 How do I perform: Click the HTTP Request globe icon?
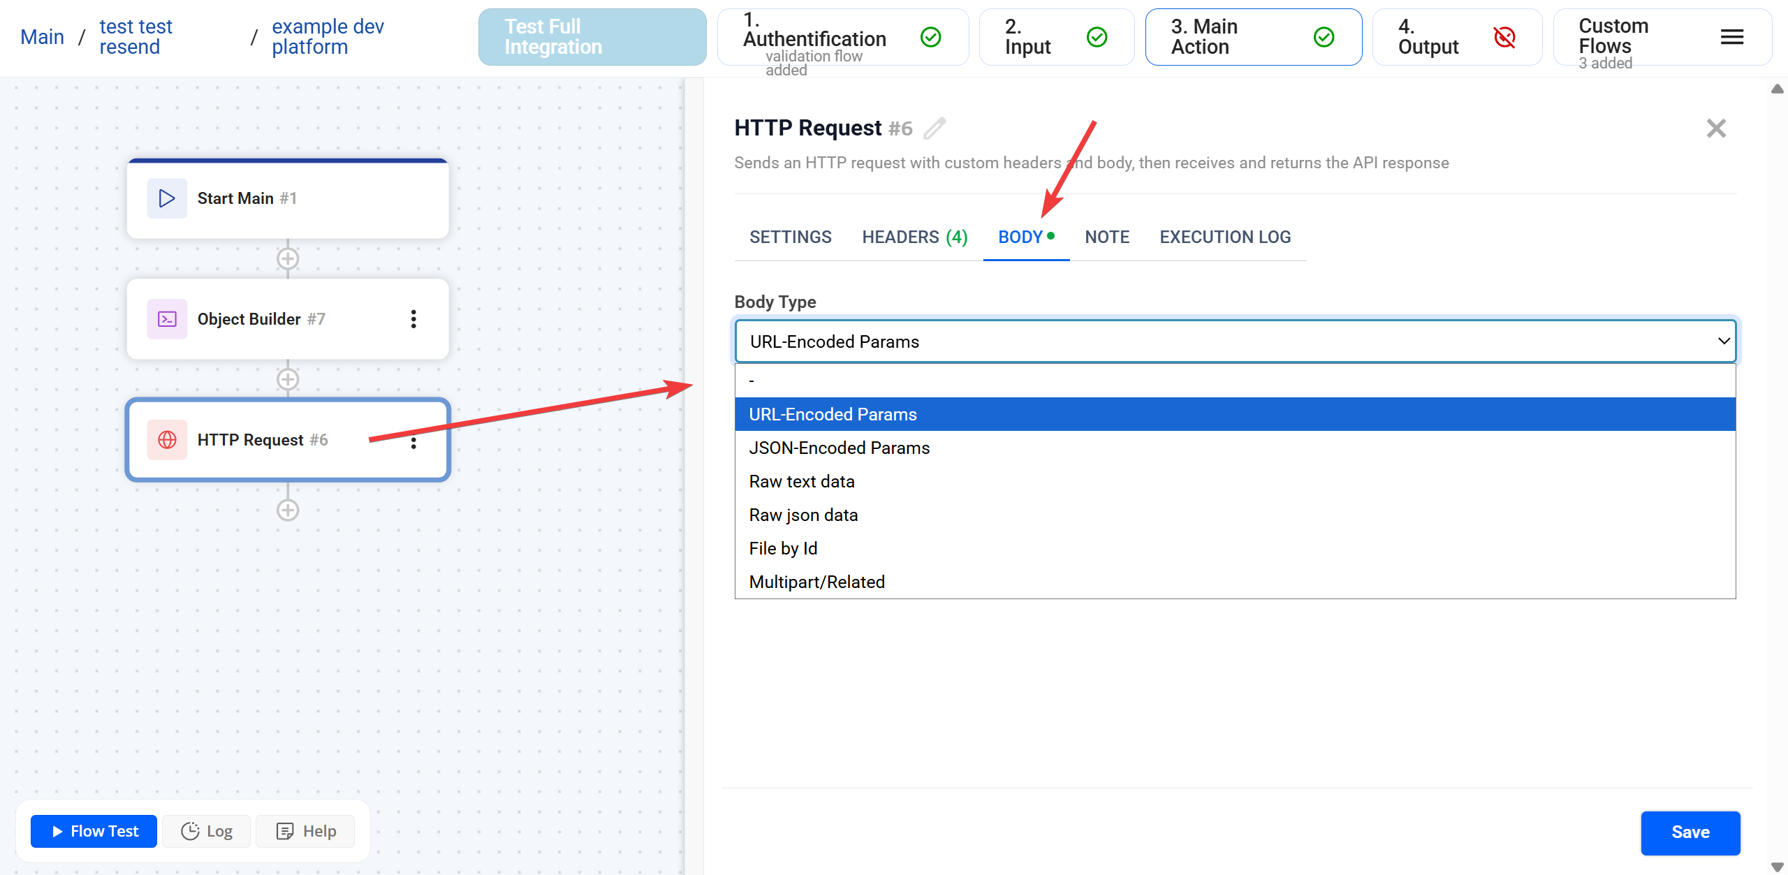pyautogui.click(x=167, y=440)
